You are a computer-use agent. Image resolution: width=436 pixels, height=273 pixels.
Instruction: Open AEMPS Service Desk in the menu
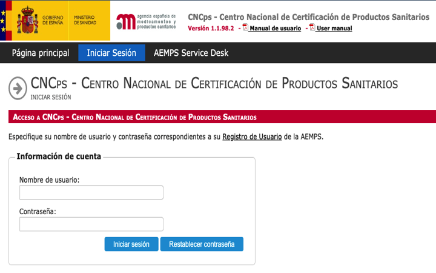tap(191, 53)
